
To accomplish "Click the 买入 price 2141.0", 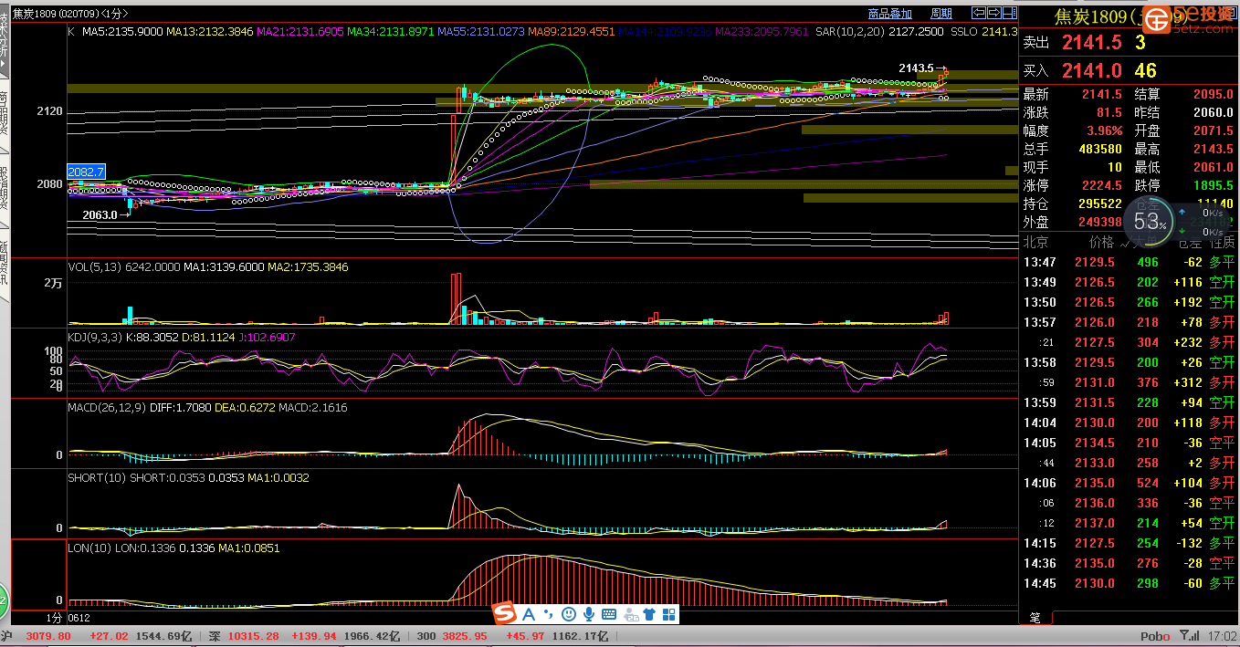I will pyautogui.click(x=1090, y=70).
